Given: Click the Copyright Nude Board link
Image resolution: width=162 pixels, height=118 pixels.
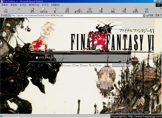Looking at the screenshot, I should (x=120, y=68).
